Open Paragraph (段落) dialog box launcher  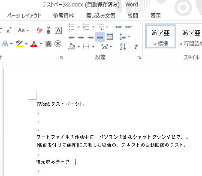pyautogui.click(x=139, y=58)
